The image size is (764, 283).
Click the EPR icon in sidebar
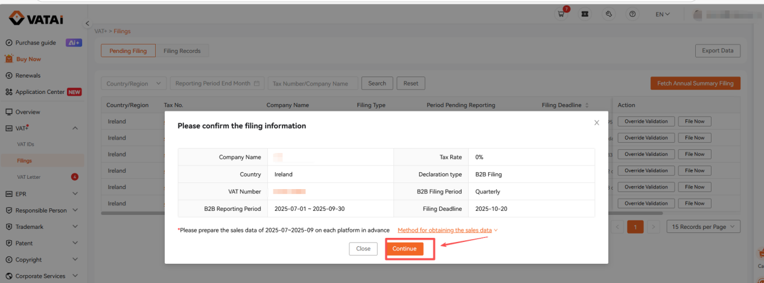tap(9, 194)
